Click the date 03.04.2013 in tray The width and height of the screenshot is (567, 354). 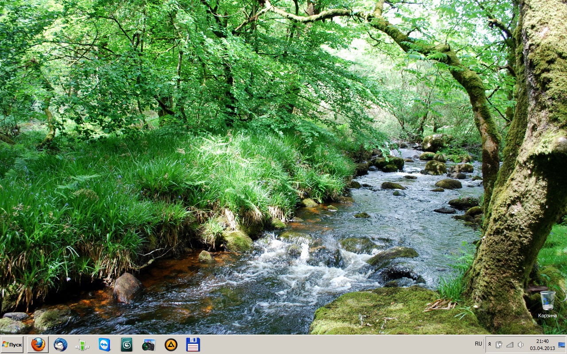pos(542,348)
